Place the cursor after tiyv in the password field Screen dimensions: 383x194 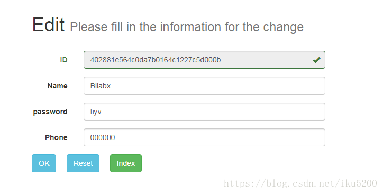[102, 112]
